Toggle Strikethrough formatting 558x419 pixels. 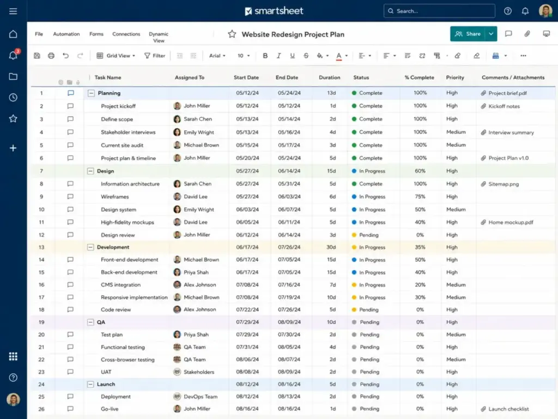click(x=306, y=56)
